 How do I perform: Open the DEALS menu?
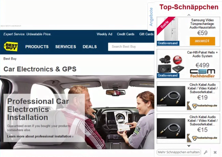[x=89, y=47]
